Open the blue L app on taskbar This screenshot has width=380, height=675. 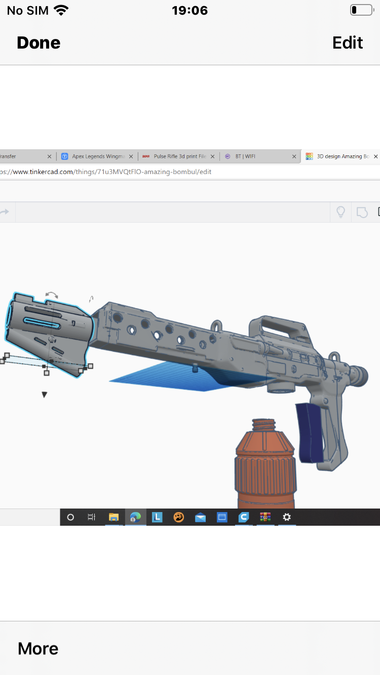(x=157, y=517)
